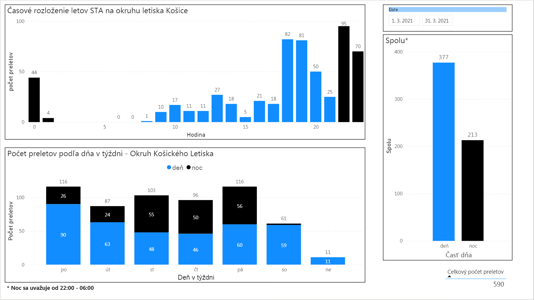Click the blue hourly bar labeled 82

click(287, 80)
